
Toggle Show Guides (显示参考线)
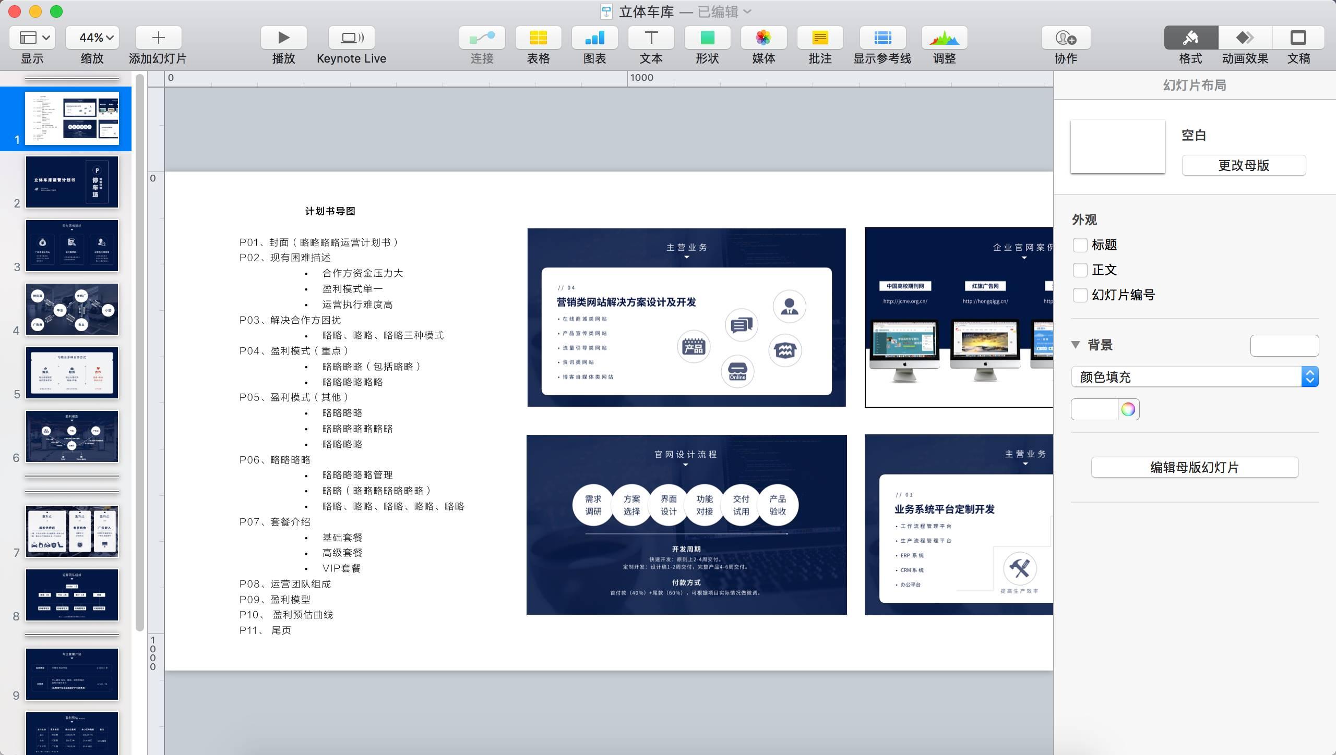882,38
